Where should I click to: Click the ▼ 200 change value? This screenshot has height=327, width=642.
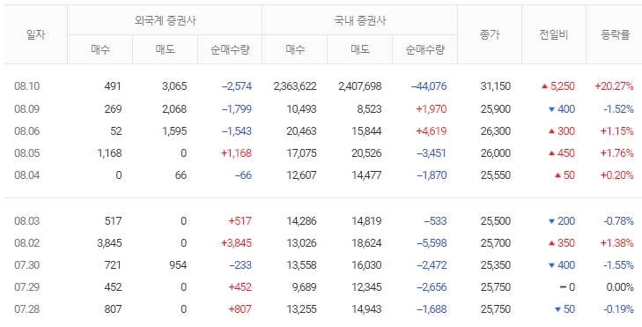561,221
